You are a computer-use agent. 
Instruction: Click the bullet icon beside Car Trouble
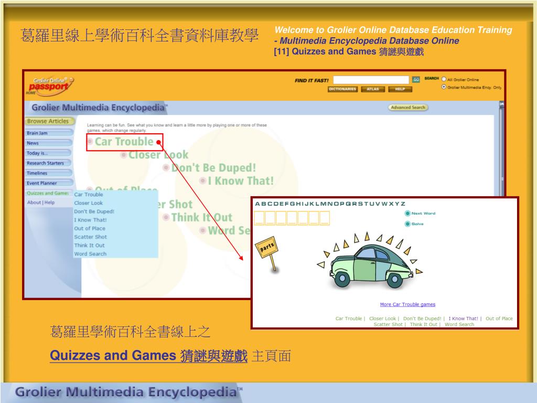coord(90,141)
